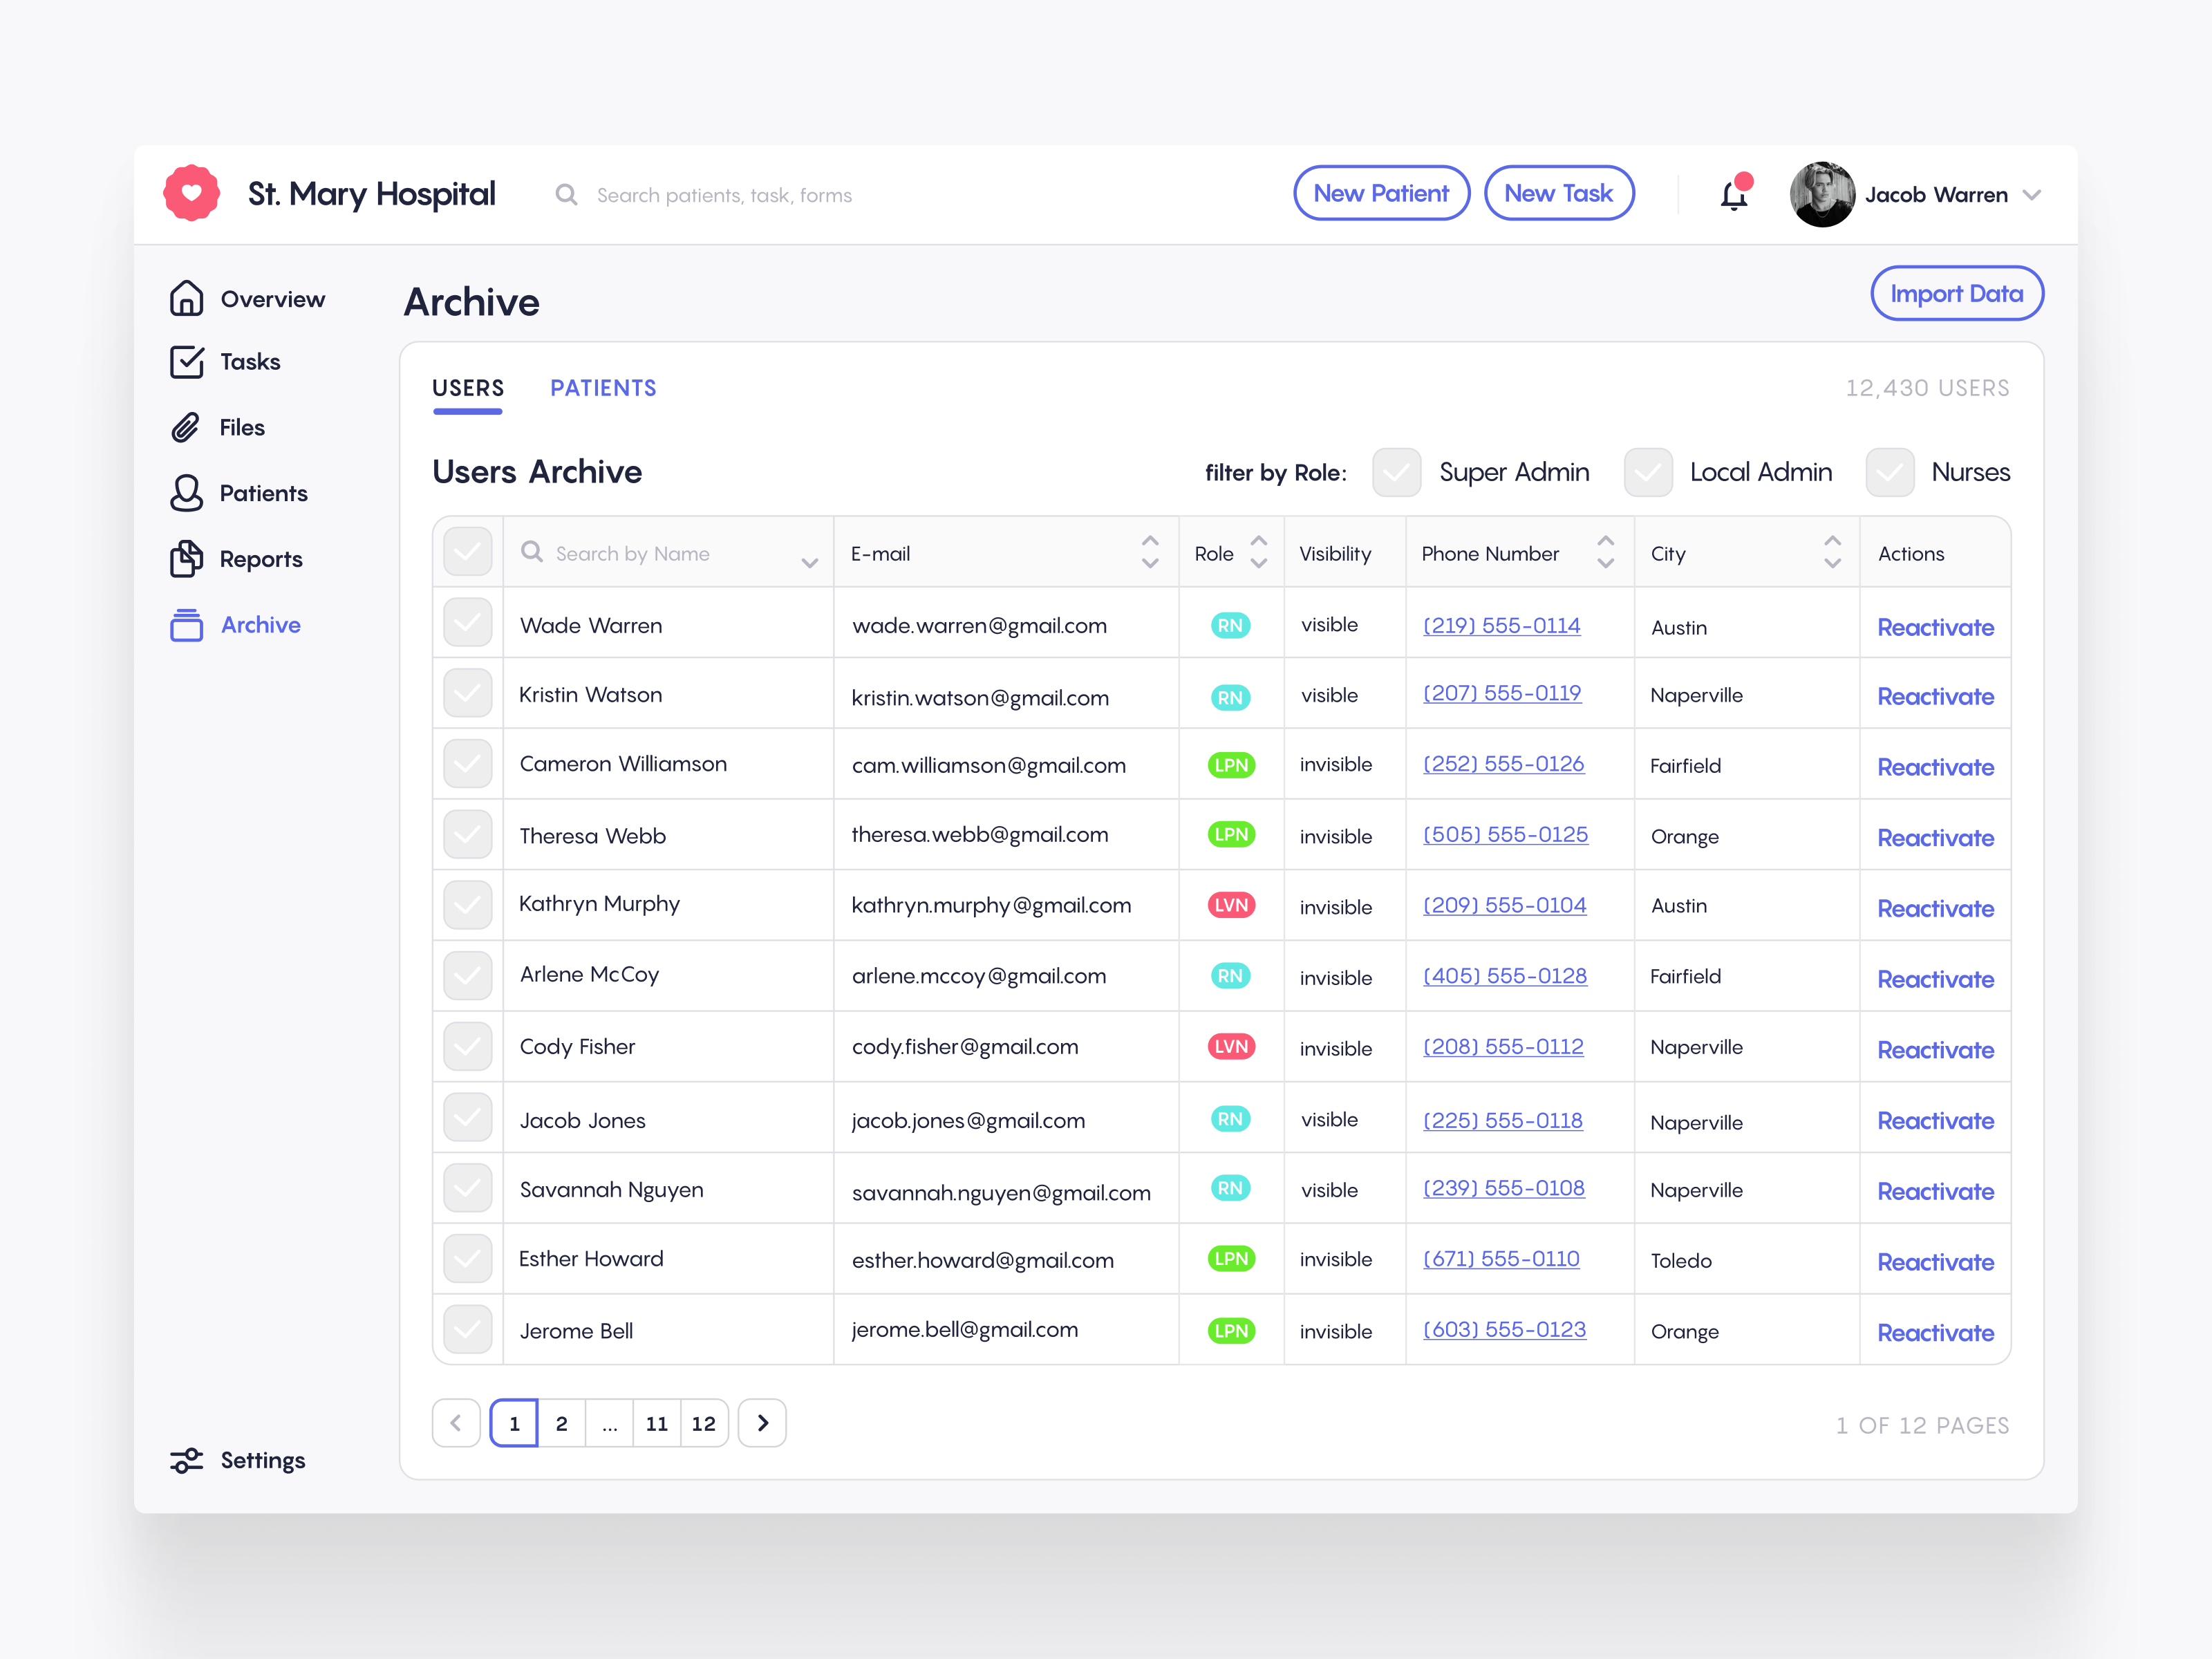This screenshot has width=2212, height=1659.
Task: Select the USERS tab
Action: click(x=467, y=388)
